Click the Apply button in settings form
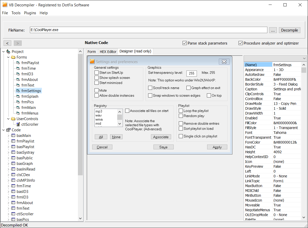This screenshot has height=228, width=308. 217,147
